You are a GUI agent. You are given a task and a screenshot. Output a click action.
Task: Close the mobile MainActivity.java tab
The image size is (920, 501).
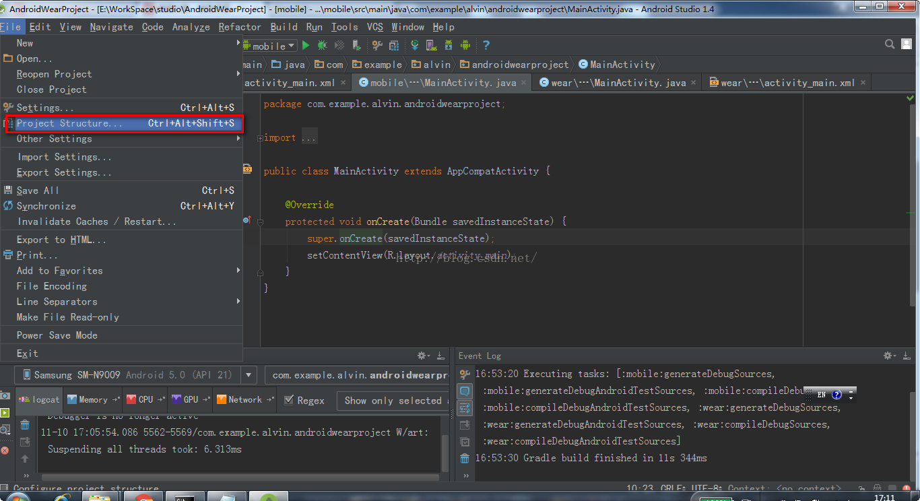(524, 83)
